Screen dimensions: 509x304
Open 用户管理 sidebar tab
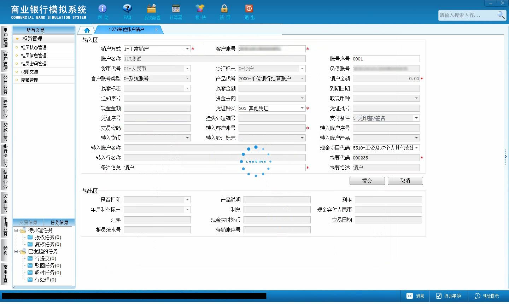(5, 37)
